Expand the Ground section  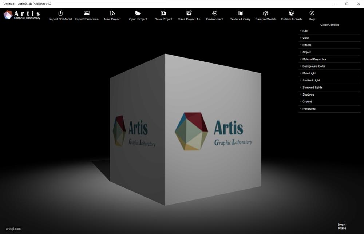[x=329, y=101]
